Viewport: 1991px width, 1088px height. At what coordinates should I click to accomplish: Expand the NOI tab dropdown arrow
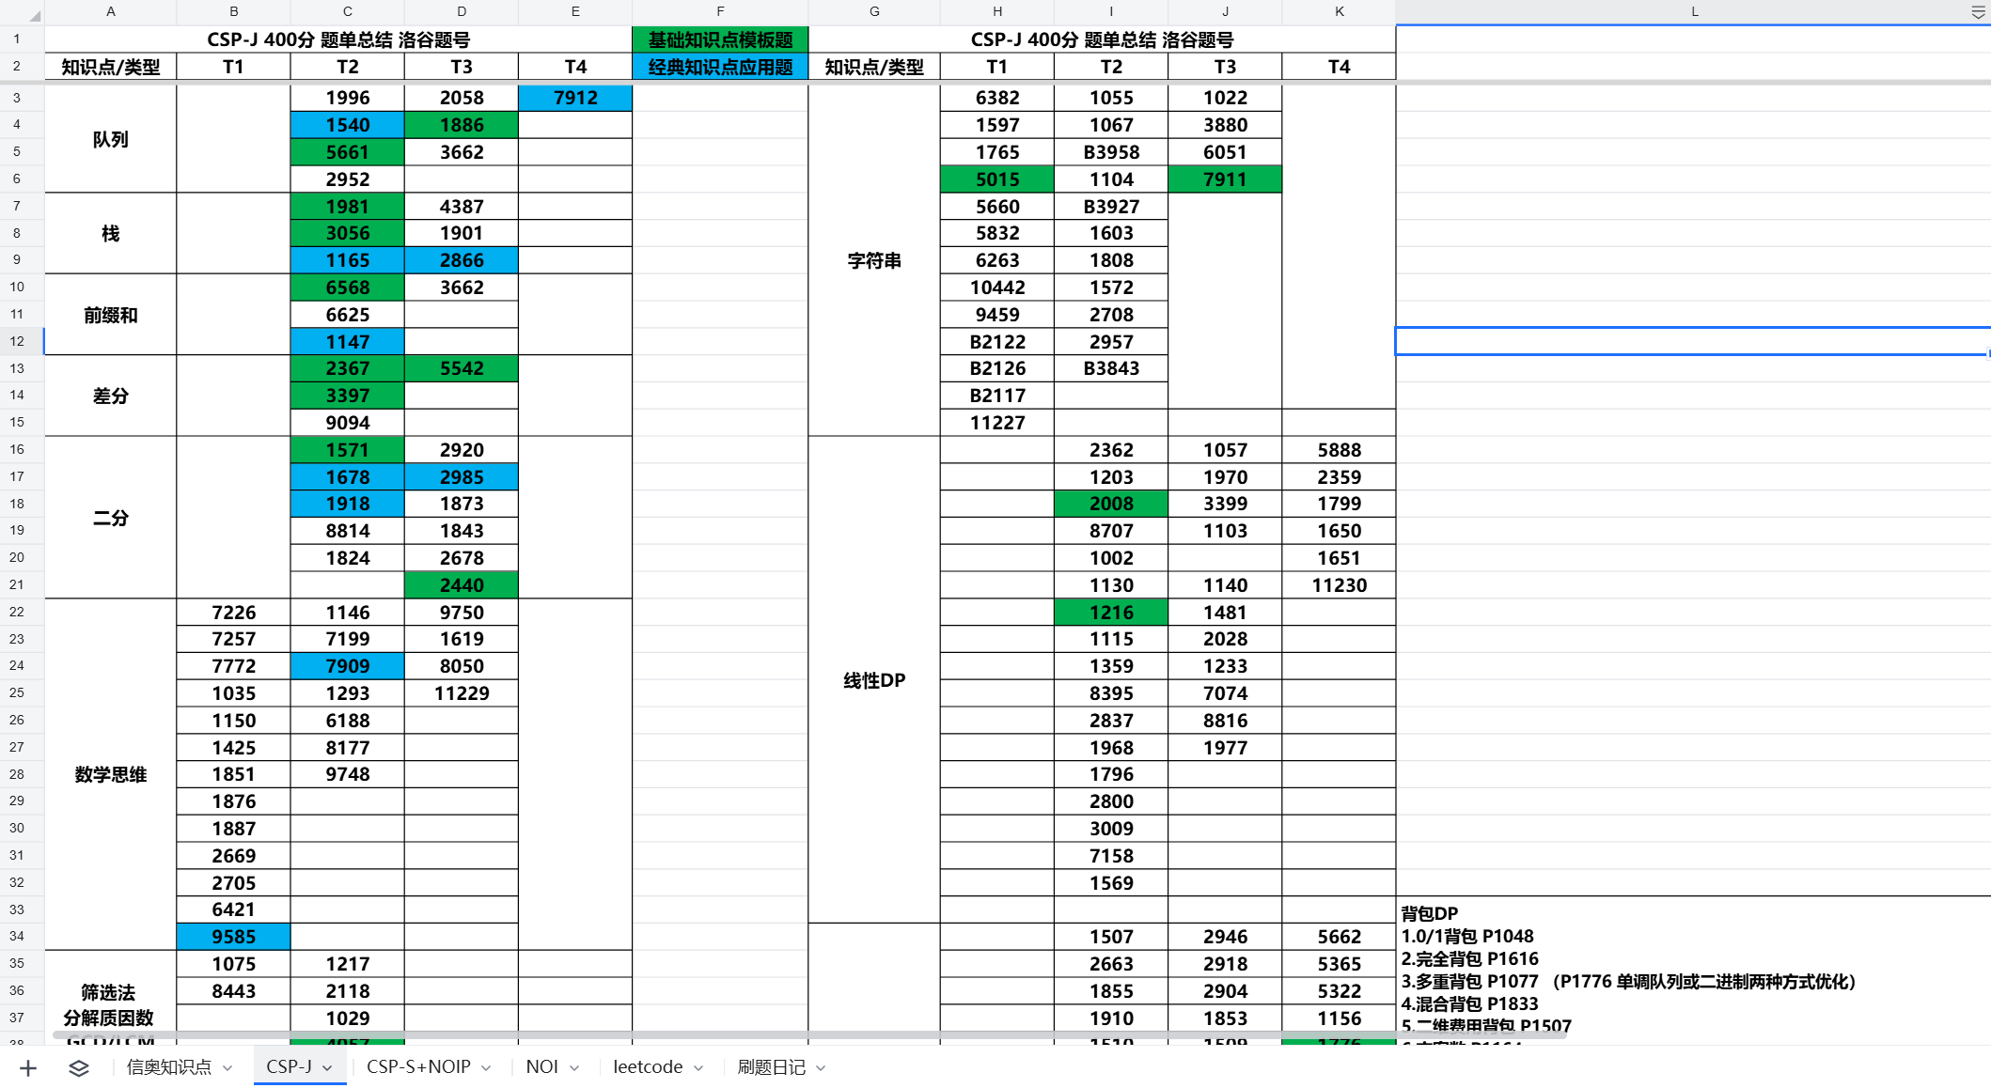pos(574,1067)
